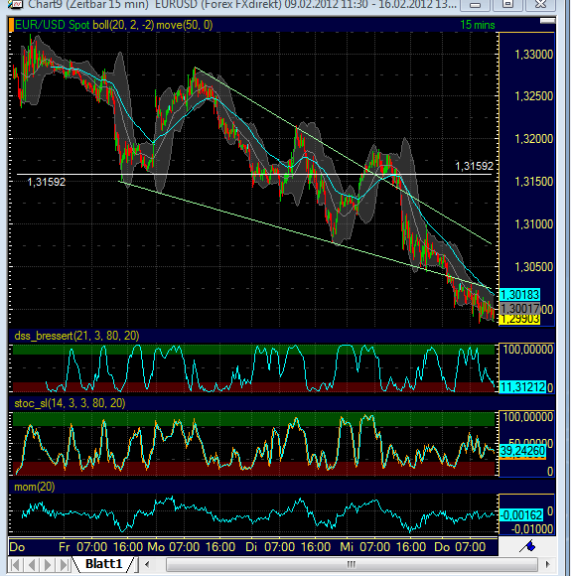Click the small gray handle at chart top-right

[x=547, y=21]
